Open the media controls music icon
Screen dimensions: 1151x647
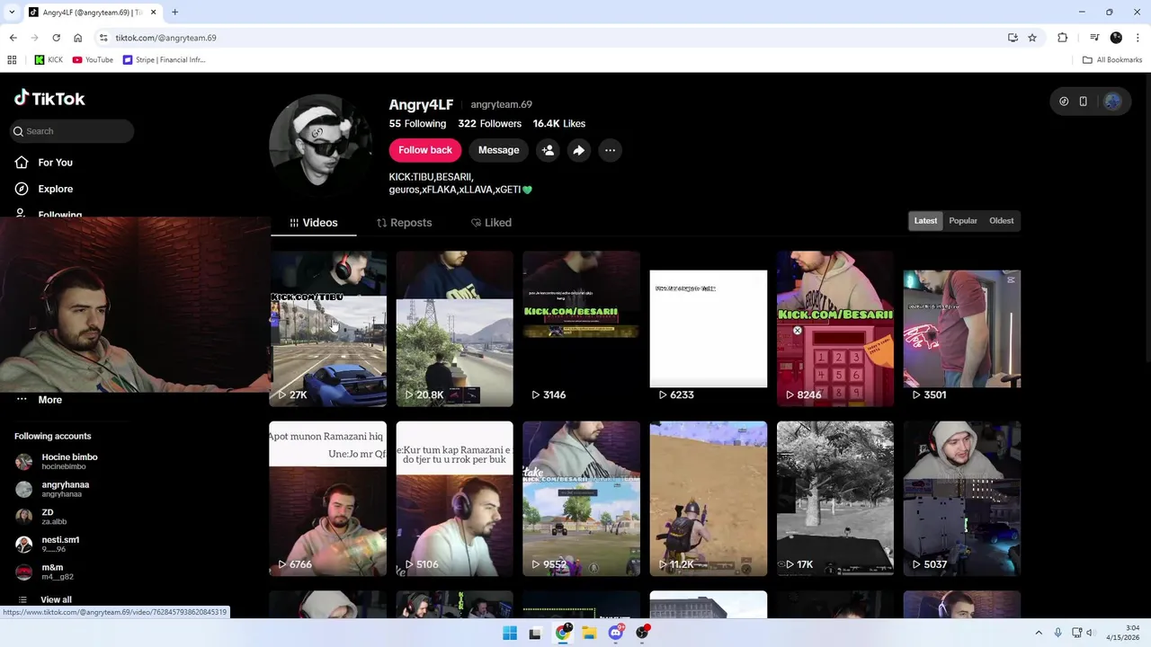point(1094,38)
